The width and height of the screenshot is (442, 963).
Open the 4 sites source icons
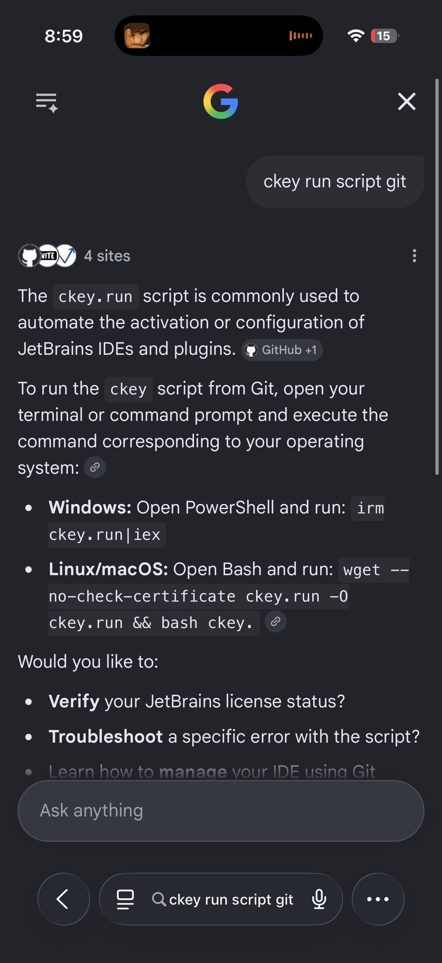[x=47, y=256]
